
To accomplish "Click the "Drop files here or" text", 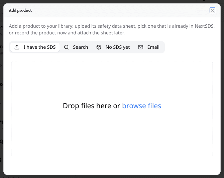I will tap(91, 106).
